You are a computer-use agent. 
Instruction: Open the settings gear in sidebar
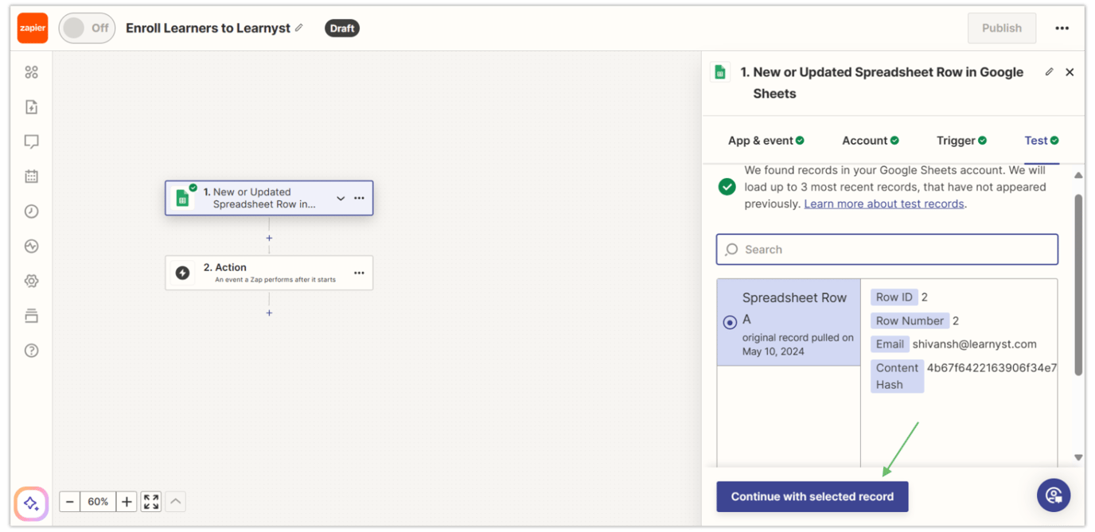[x=31, y=281]
